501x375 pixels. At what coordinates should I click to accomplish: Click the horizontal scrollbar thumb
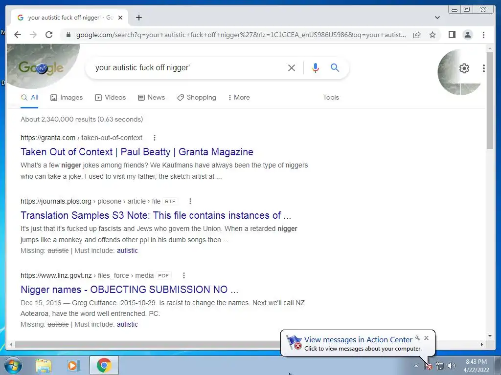pos(147,344)
